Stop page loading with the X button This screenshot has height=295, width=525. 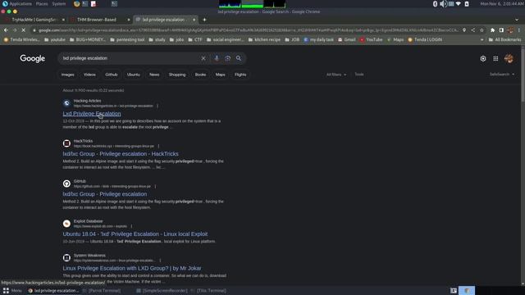pyautogui.click(x=24, y=30)
